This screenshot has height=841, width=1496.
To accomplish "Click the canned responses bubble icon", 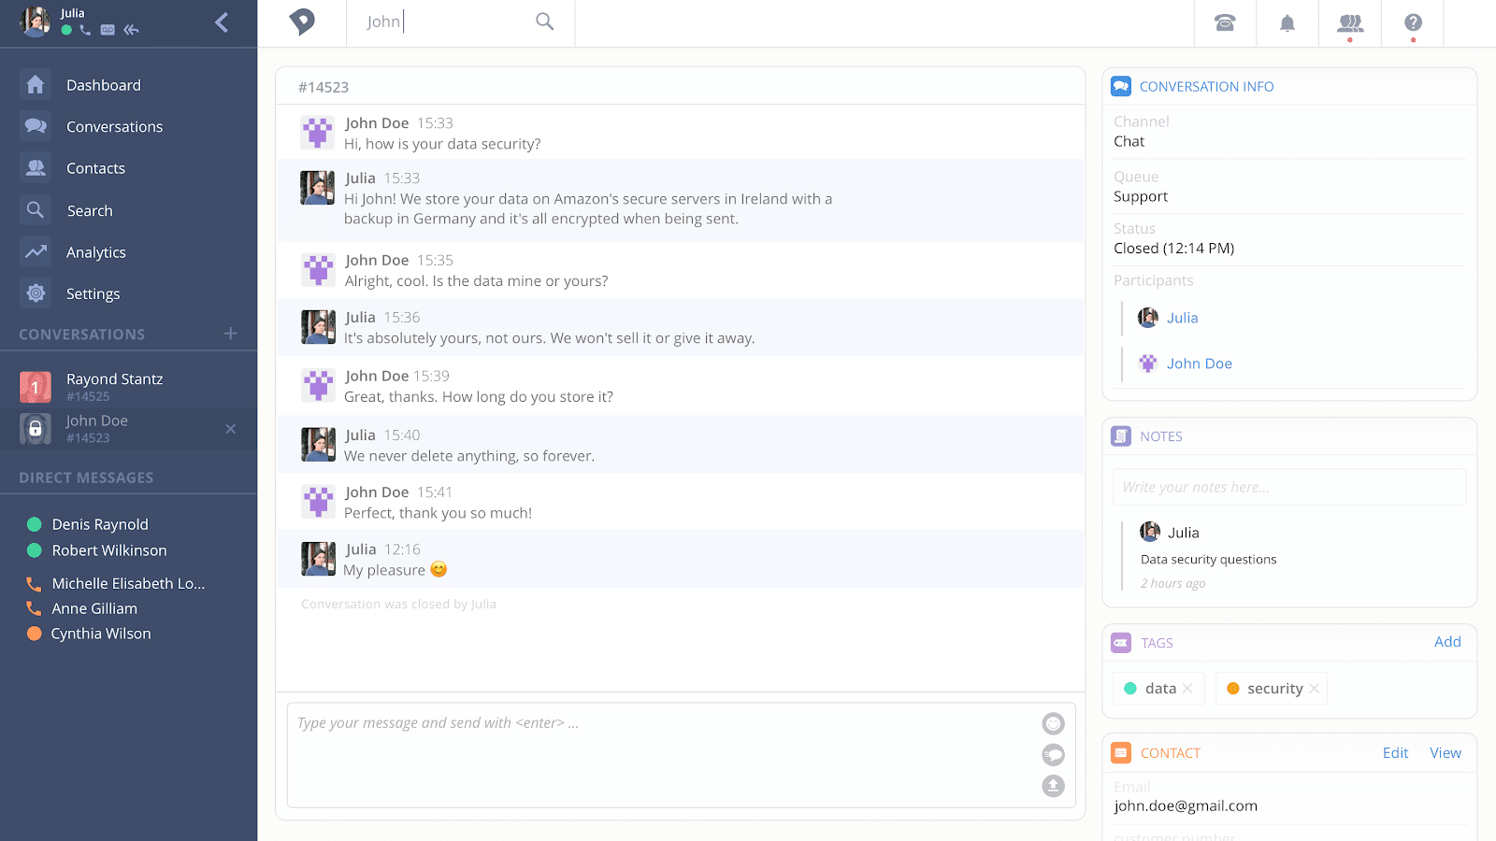I will pyautogui.click(x=1053, y=755).
